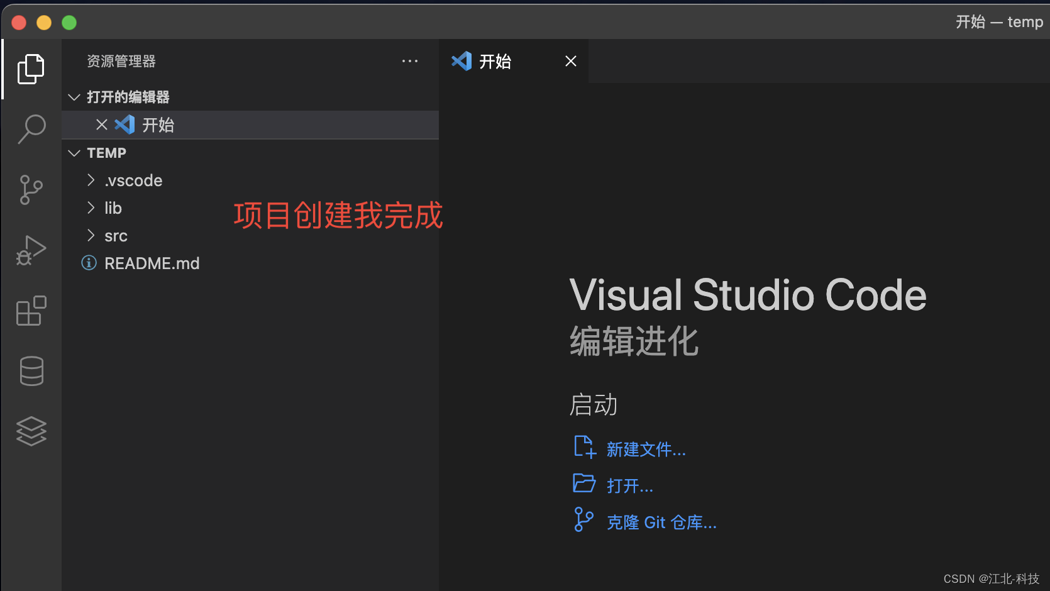Close the 开始 tab in editor area
This screenshot has width=1050, height=591.
pos(571,61)
